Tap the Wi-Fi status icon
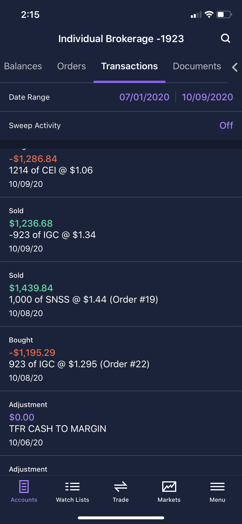Viewport: 242px width, 524px height. (x=209, y=14)
